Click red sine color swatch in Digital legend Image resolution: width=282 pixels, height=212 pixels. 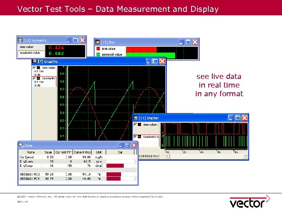[139, 124]
